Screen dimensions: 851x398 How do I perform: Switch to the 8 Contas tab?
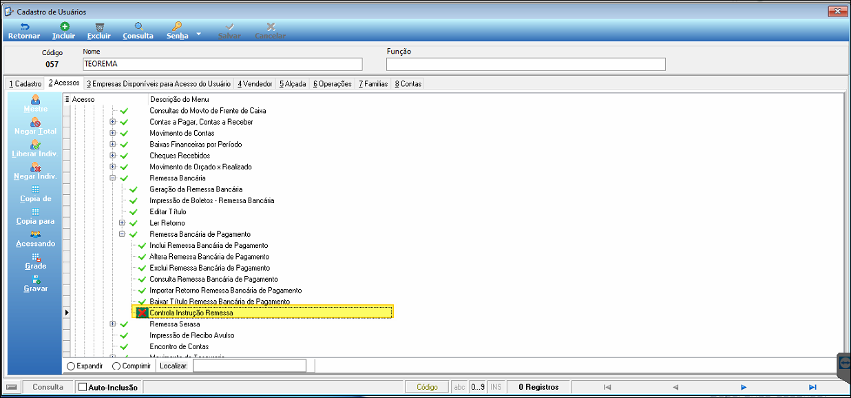point(408,83)
